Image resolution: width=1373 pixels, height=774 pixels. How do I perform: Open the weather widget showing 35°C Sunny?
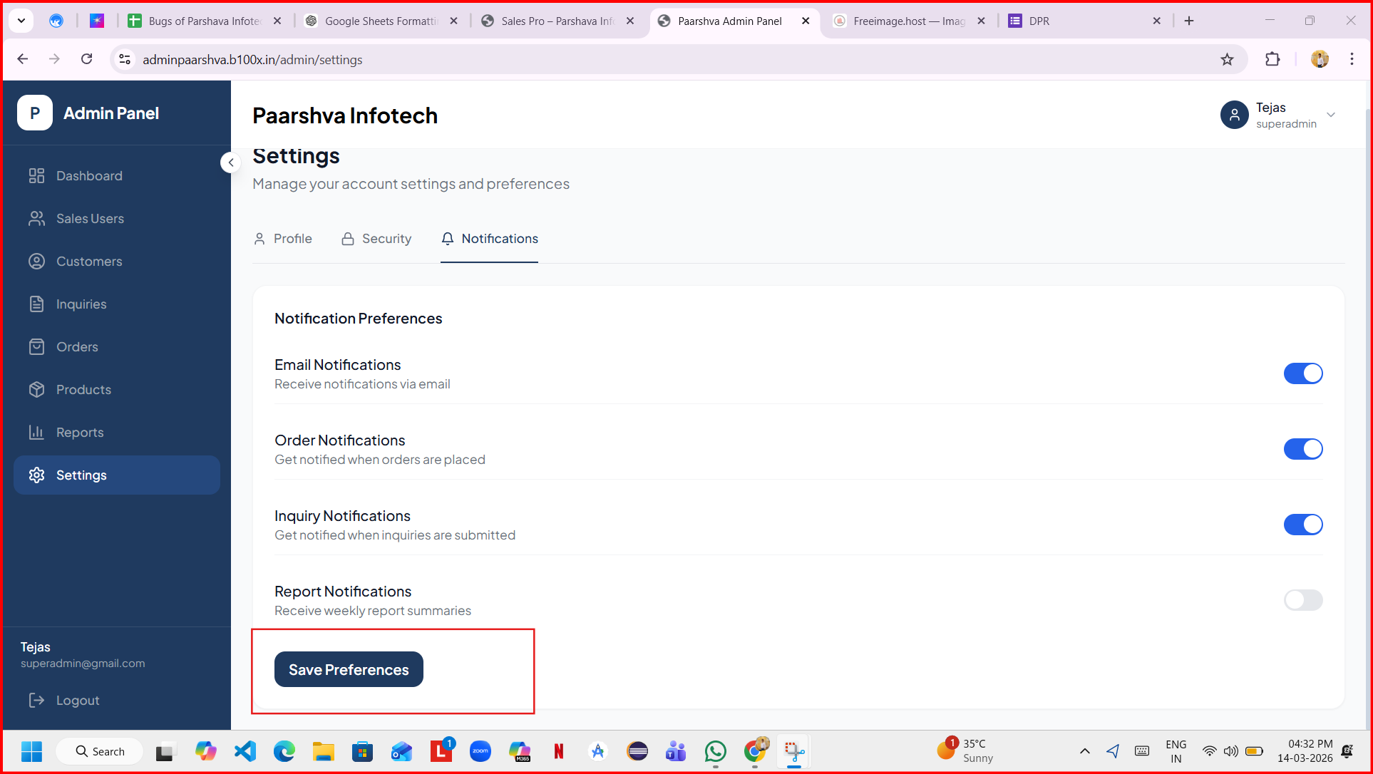pos(965,751)
